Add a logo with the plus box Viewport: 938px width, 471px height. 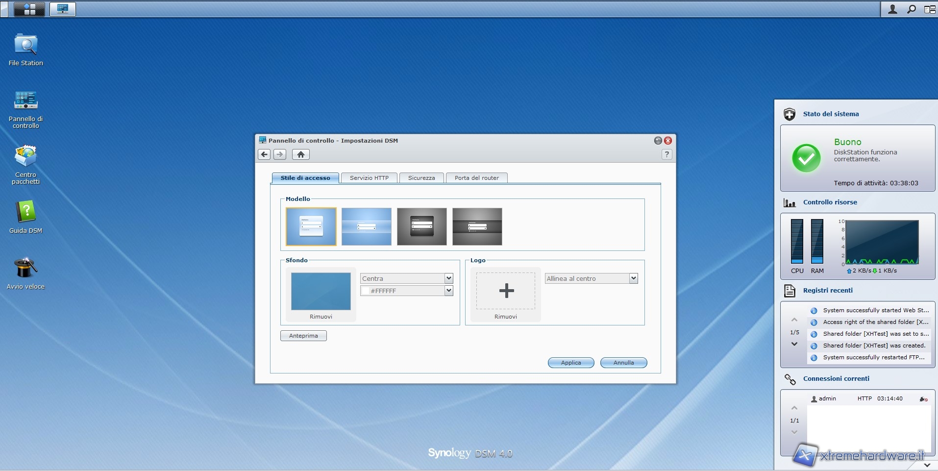pos(506,291)
